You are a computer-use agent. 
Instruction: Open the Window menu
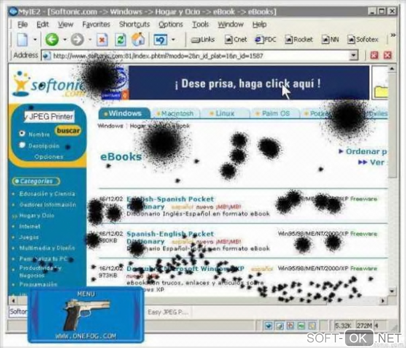click(x=230, y=24)
